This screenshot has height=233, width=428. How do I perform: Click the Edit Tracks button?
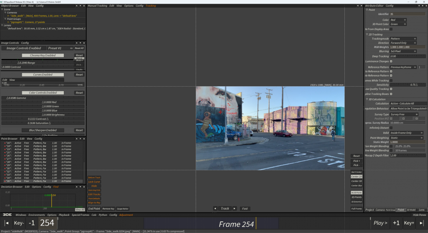(x=94, y=195)
